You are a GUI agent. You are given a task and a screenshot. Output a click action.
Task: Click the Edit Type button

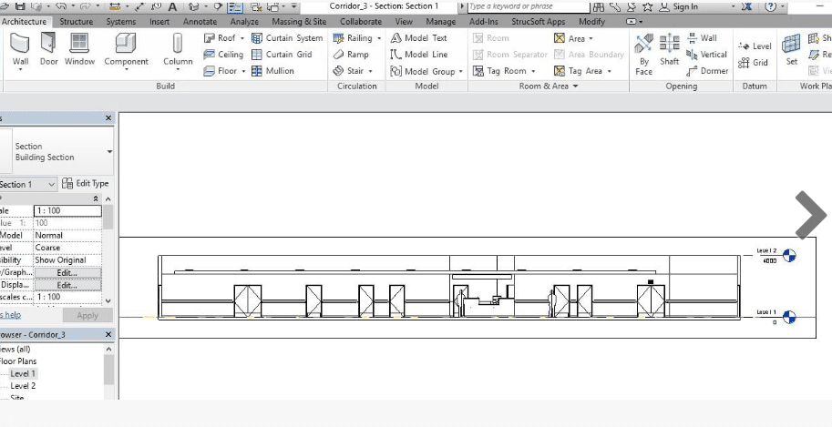coord(86,184)
